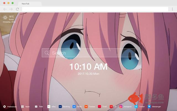Open the Apps grid icon
Screen dimensions: 177x111
(x=22, y=107)
